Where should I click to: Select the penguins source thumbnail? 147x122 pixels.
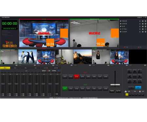point(27,57)
